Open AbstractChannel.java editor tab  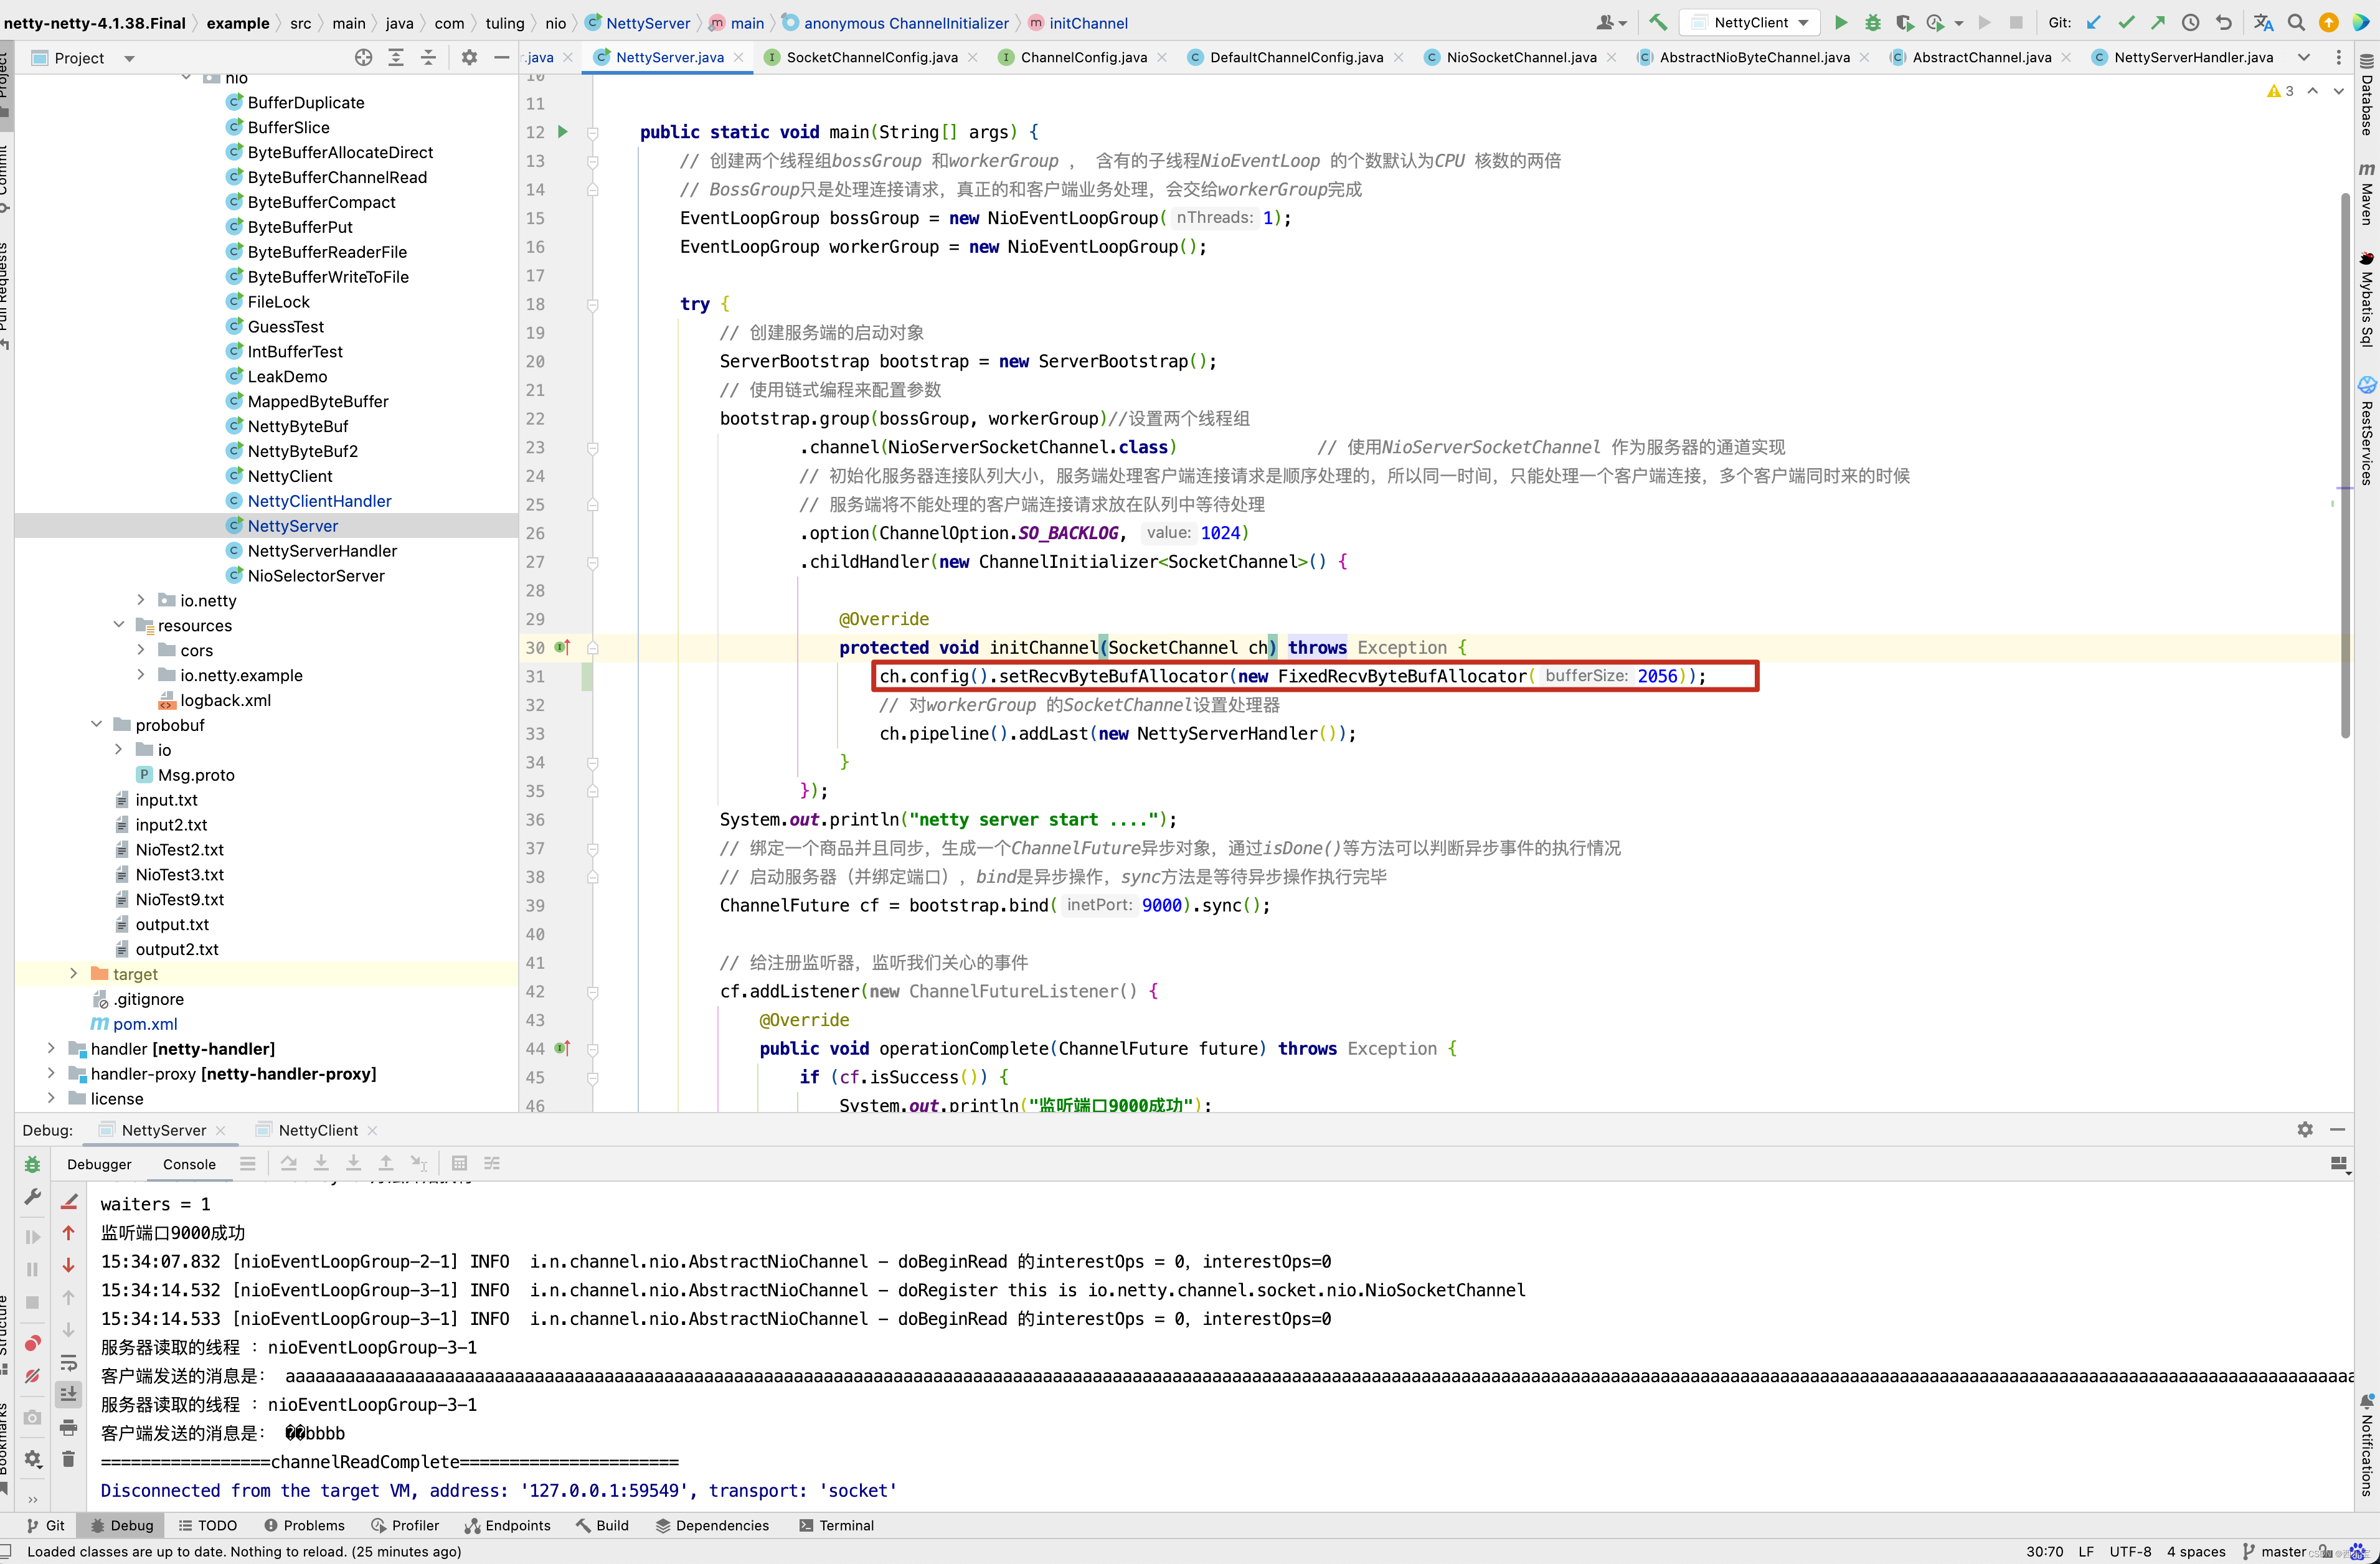pos(1981,57)
